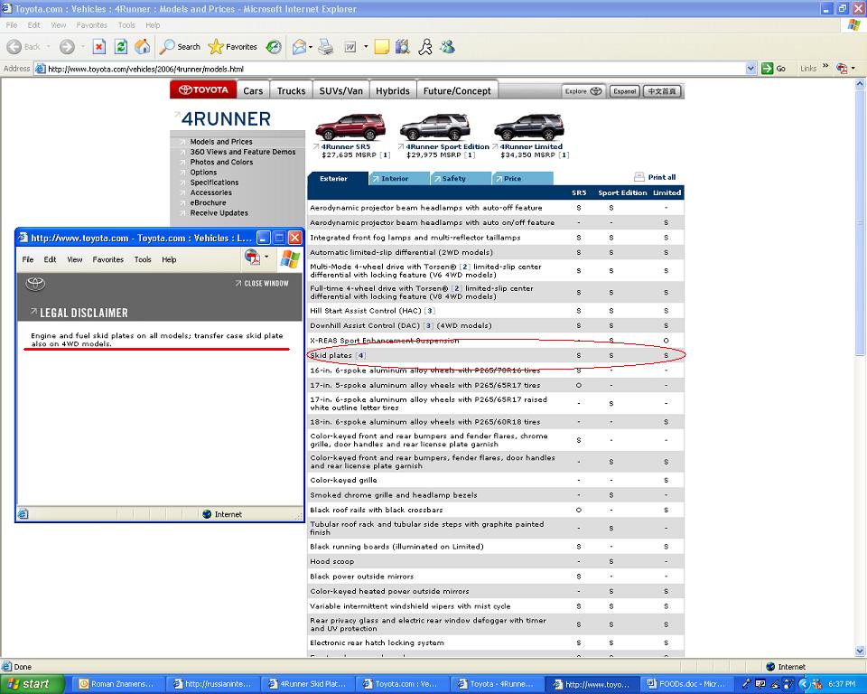Click the Print all link
The image size is (867, 694).
pos(655,177)
